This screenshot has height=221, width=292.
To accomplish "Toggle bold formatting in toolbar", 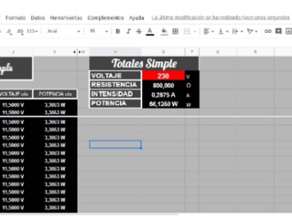I will [118, 31].
